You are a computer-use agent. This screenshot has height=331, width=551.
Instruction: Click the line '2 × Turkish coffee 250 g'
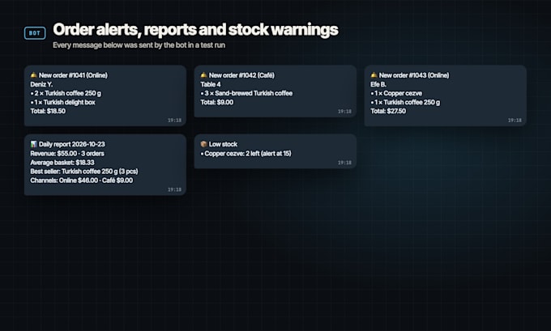(x=66, y=93)
